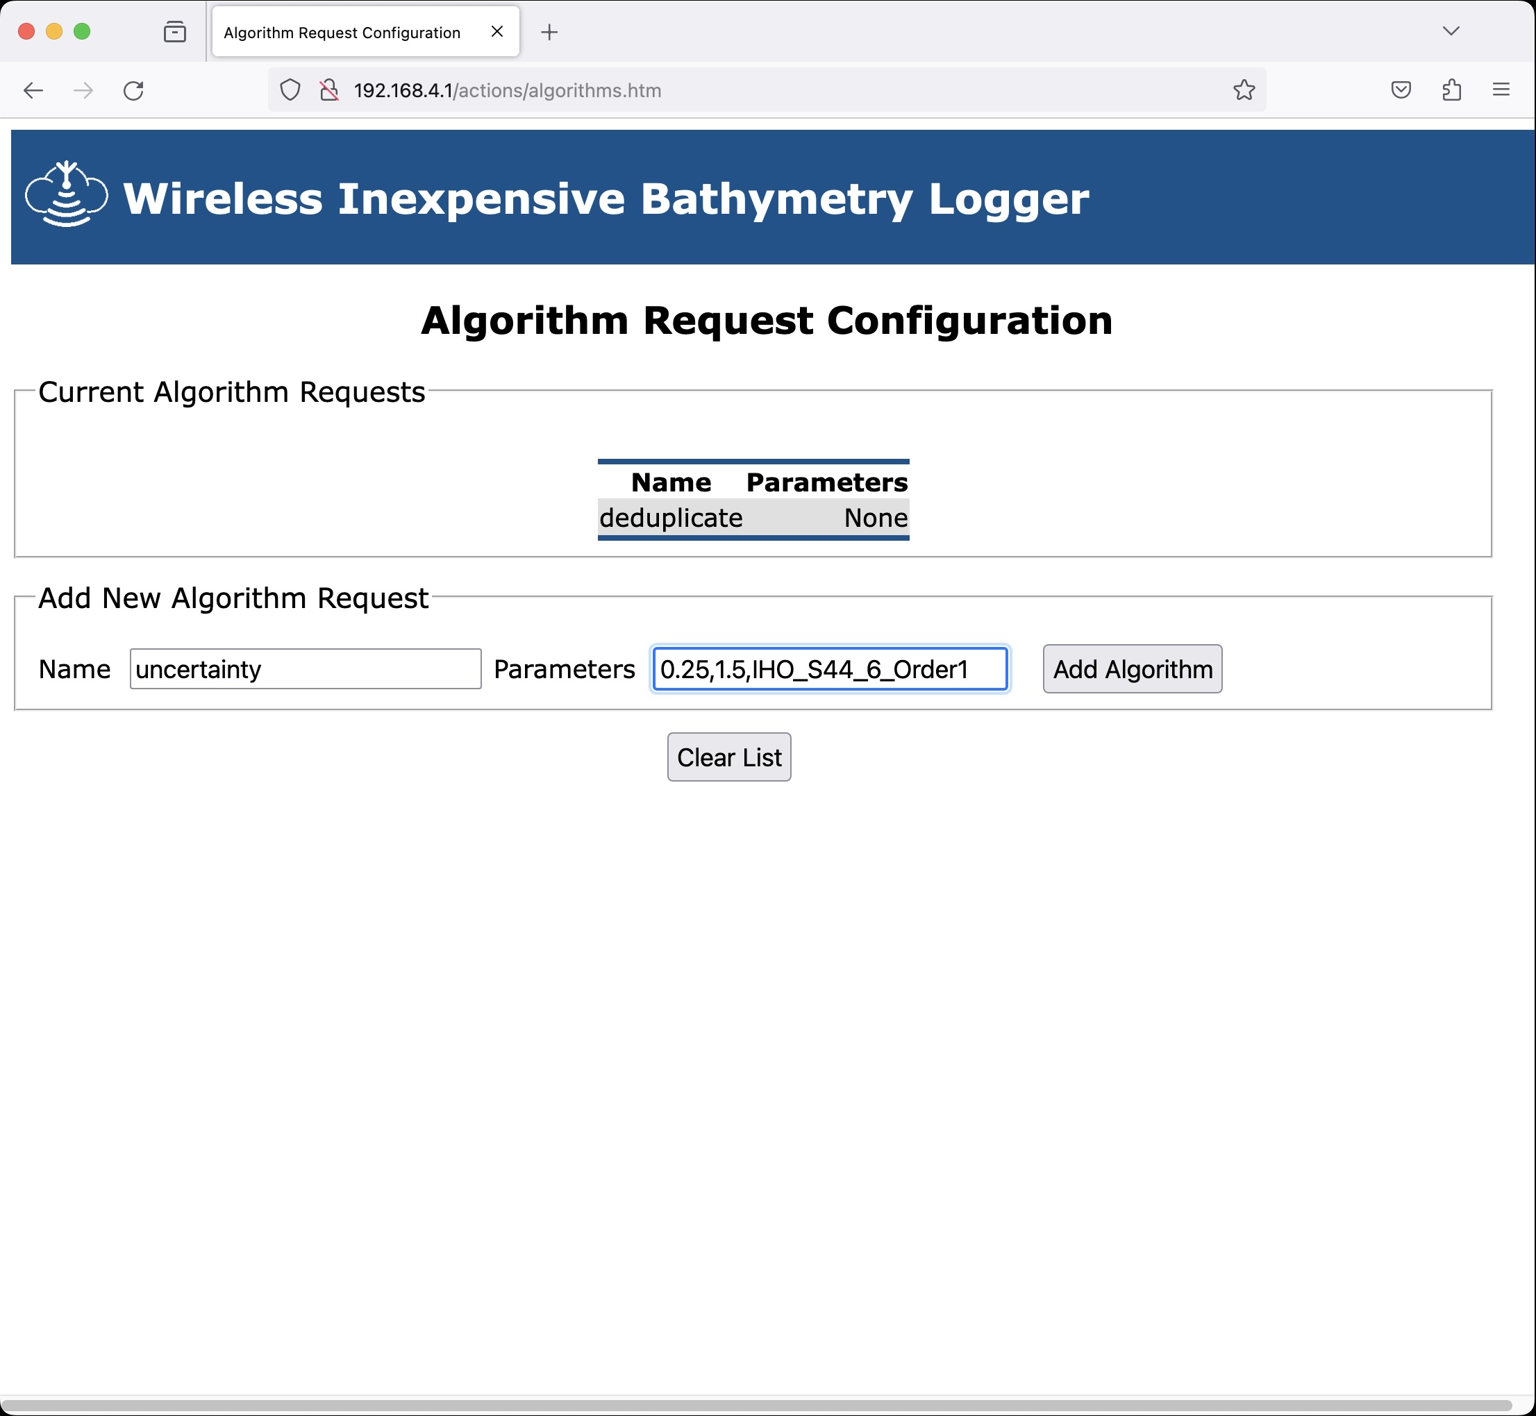Open the Save to Pocket icon
The height and width of the screenshot is (1416, 1536).
click(1401, 90)
